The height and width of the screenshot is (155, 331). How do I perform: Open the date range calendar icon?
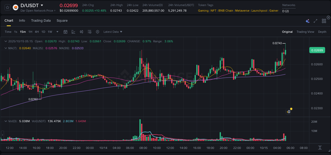click(65, 32)
